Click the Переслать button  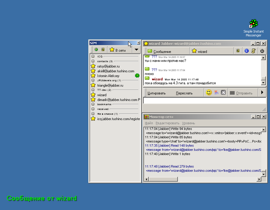pyautogui.click(x=184, y=93)
